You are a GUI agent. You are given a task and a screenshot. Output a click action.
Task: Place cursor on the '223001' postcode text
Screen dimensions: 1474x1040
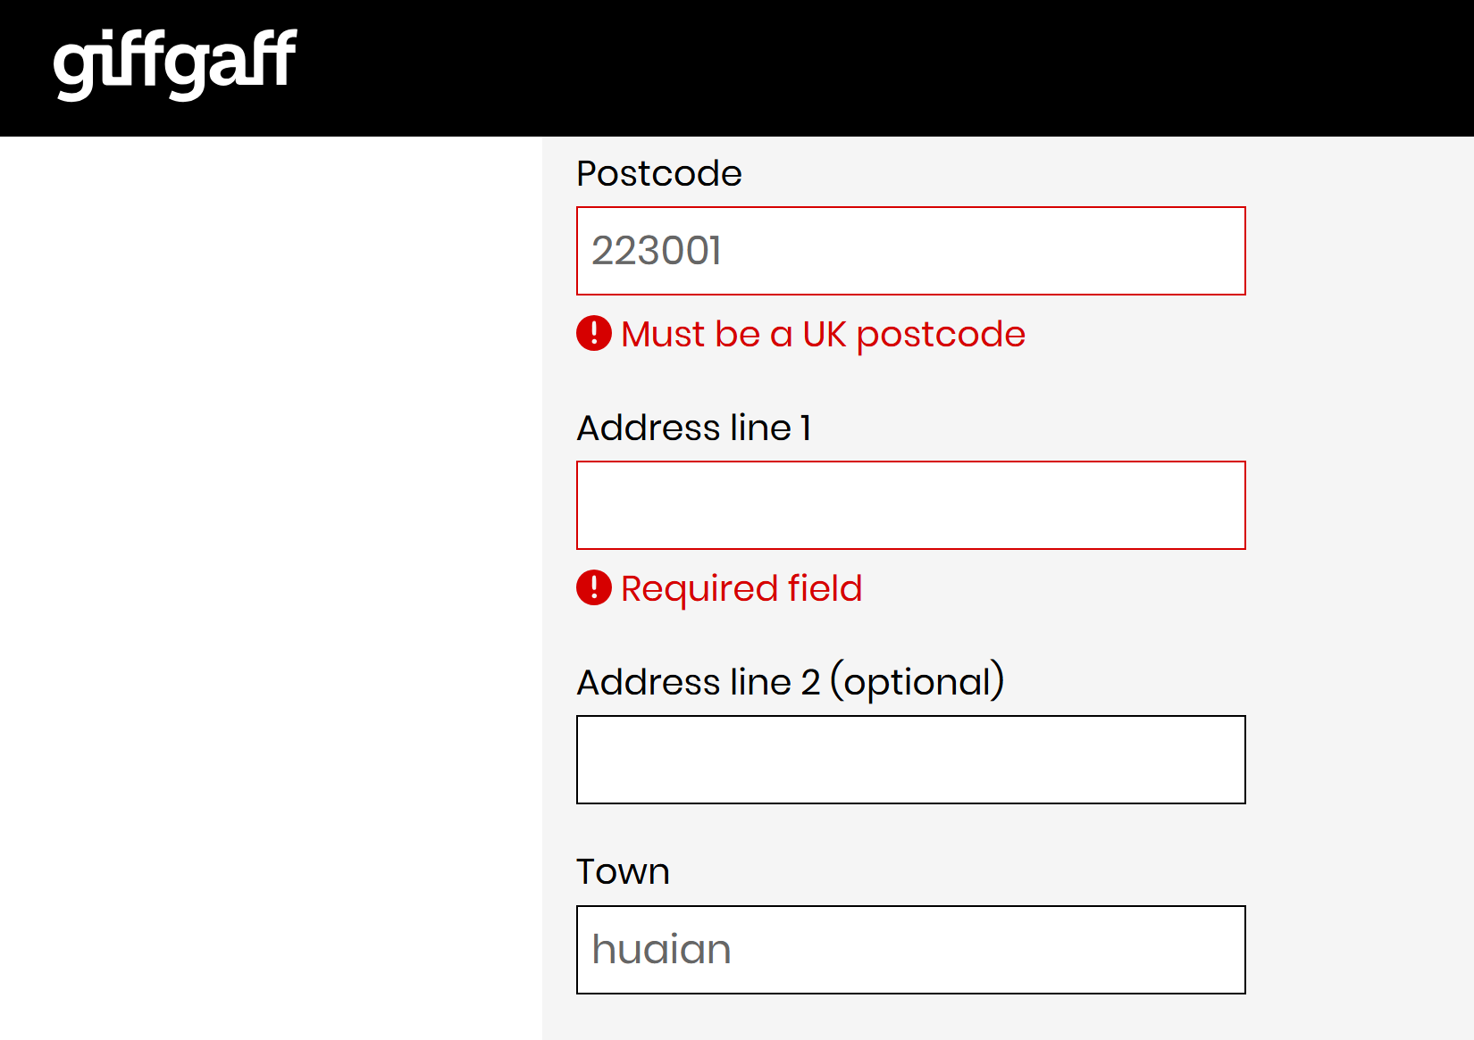(657, 251)
